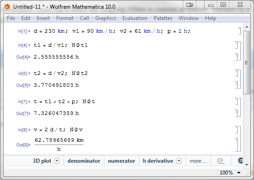This screenshot has width=254, height=180.
Task: Click the window toolbar toggle icon in title bar
Action: tap(190, 5)
